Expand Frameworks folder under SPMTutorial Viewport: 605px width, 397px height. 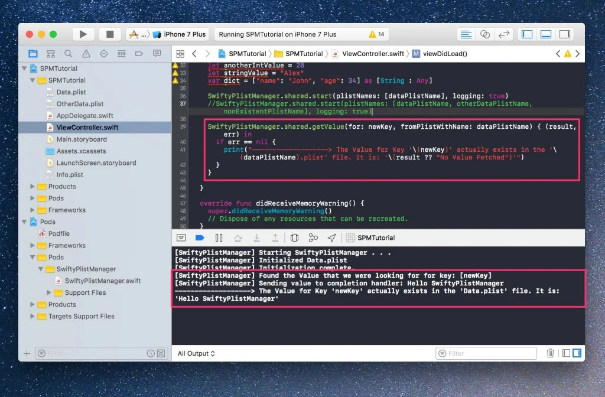coord(32,210)
